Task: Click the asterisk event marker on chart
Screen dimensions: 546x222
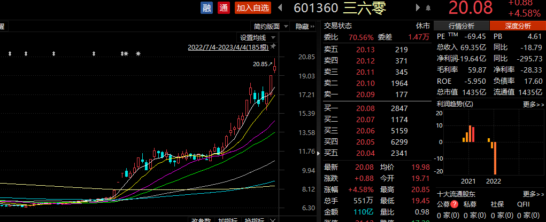Action: pyautogui.click(x=138, y=54)
